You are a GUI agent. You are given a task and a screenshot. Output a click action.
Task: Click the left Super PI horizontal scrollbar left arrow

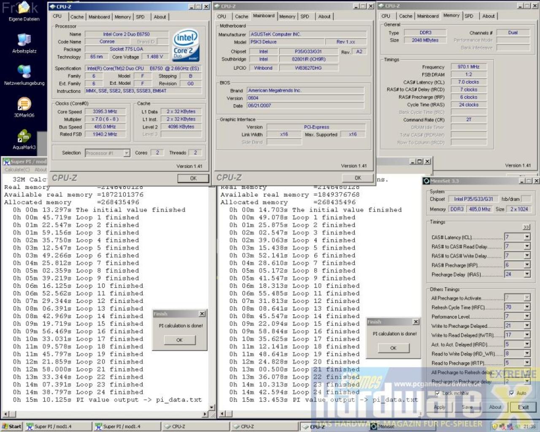point(6,414)
